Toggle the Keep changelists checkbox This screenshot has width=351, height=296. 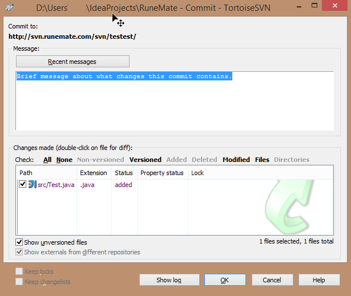pos(19,282)
